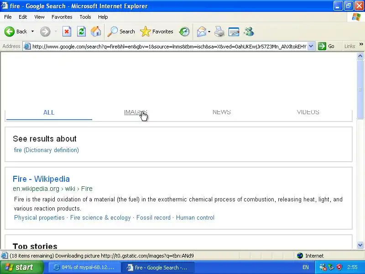Switch to the VIDEOS tab

[x=308, y=112]
